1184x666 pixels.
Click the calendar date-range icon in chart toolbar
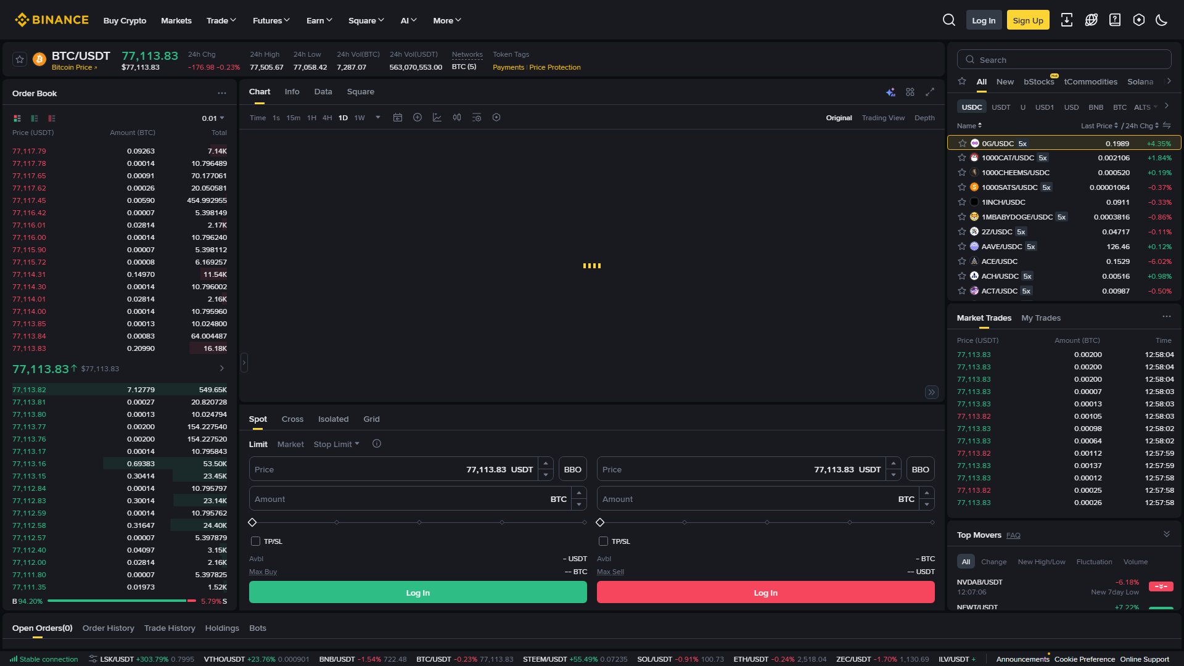(398, 117)
